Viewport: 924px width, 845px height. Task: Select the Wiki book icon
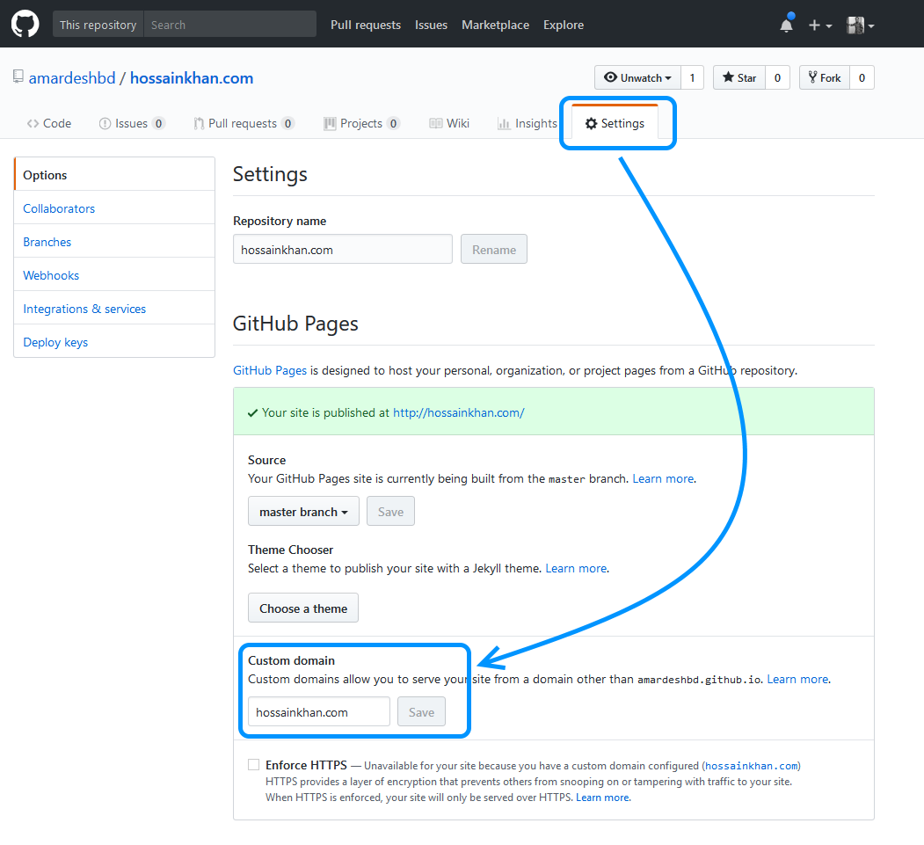[435, 123]
